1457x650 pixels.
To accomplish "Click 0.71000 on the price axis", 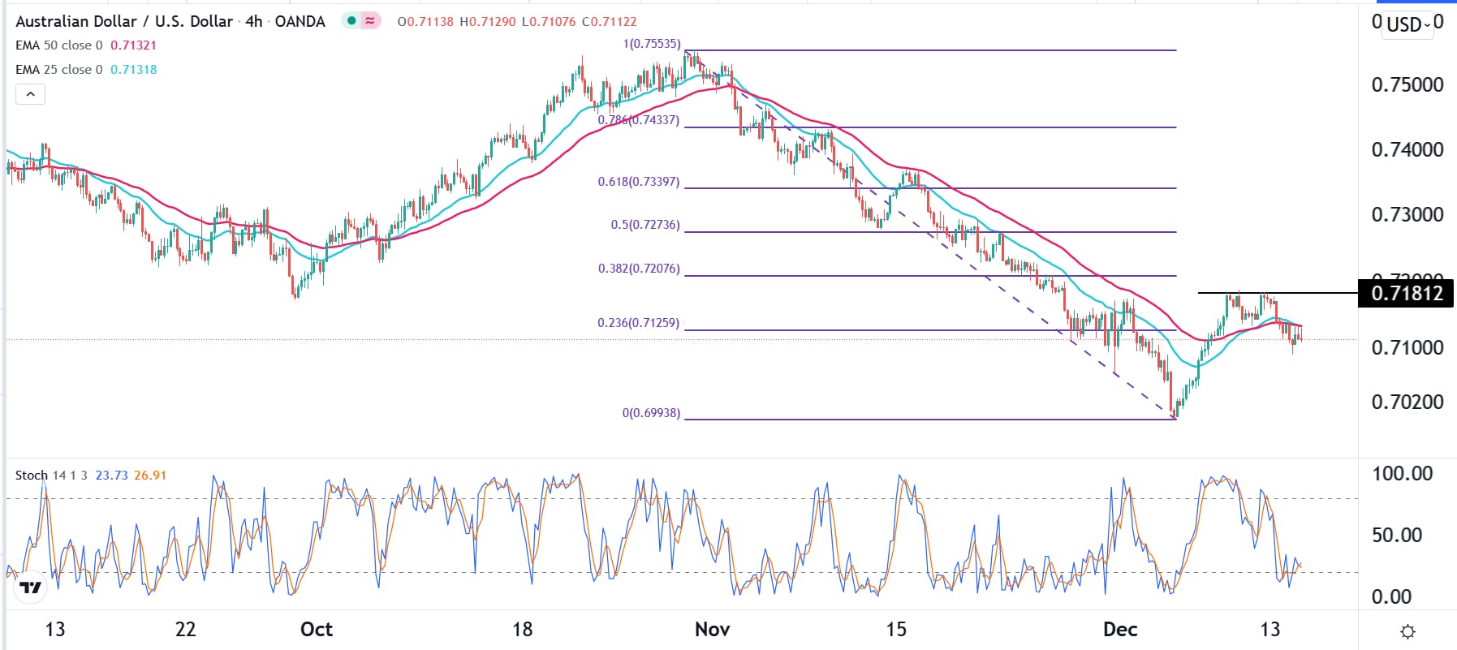I will tap(1407, 347).
